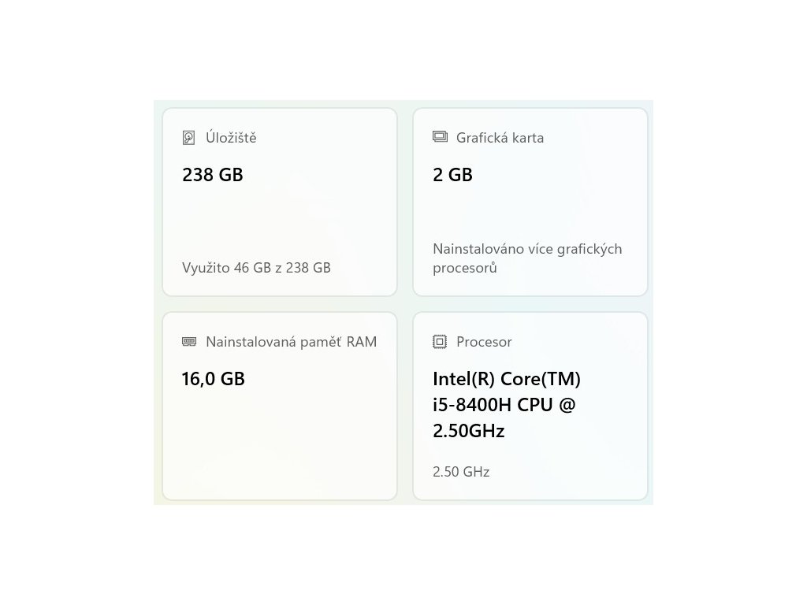Click the 2 GB graphics memory value
807x605 pixels.
(452, 175)
